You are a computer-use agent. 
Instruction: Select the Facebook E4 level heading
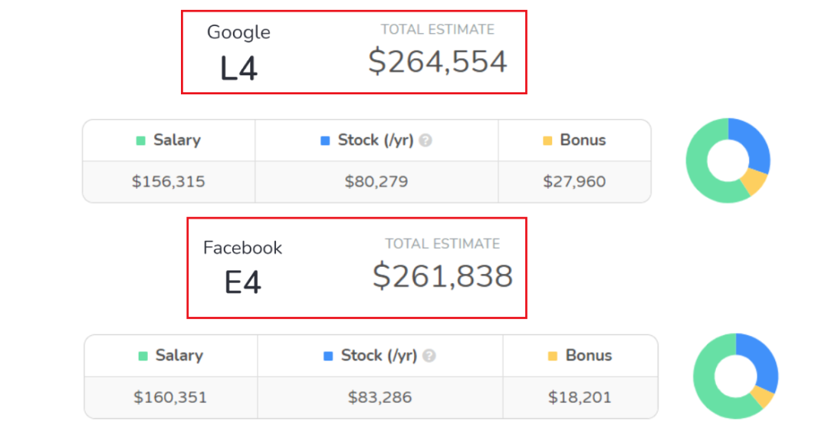pyautogui.click(x=242, y=282)
